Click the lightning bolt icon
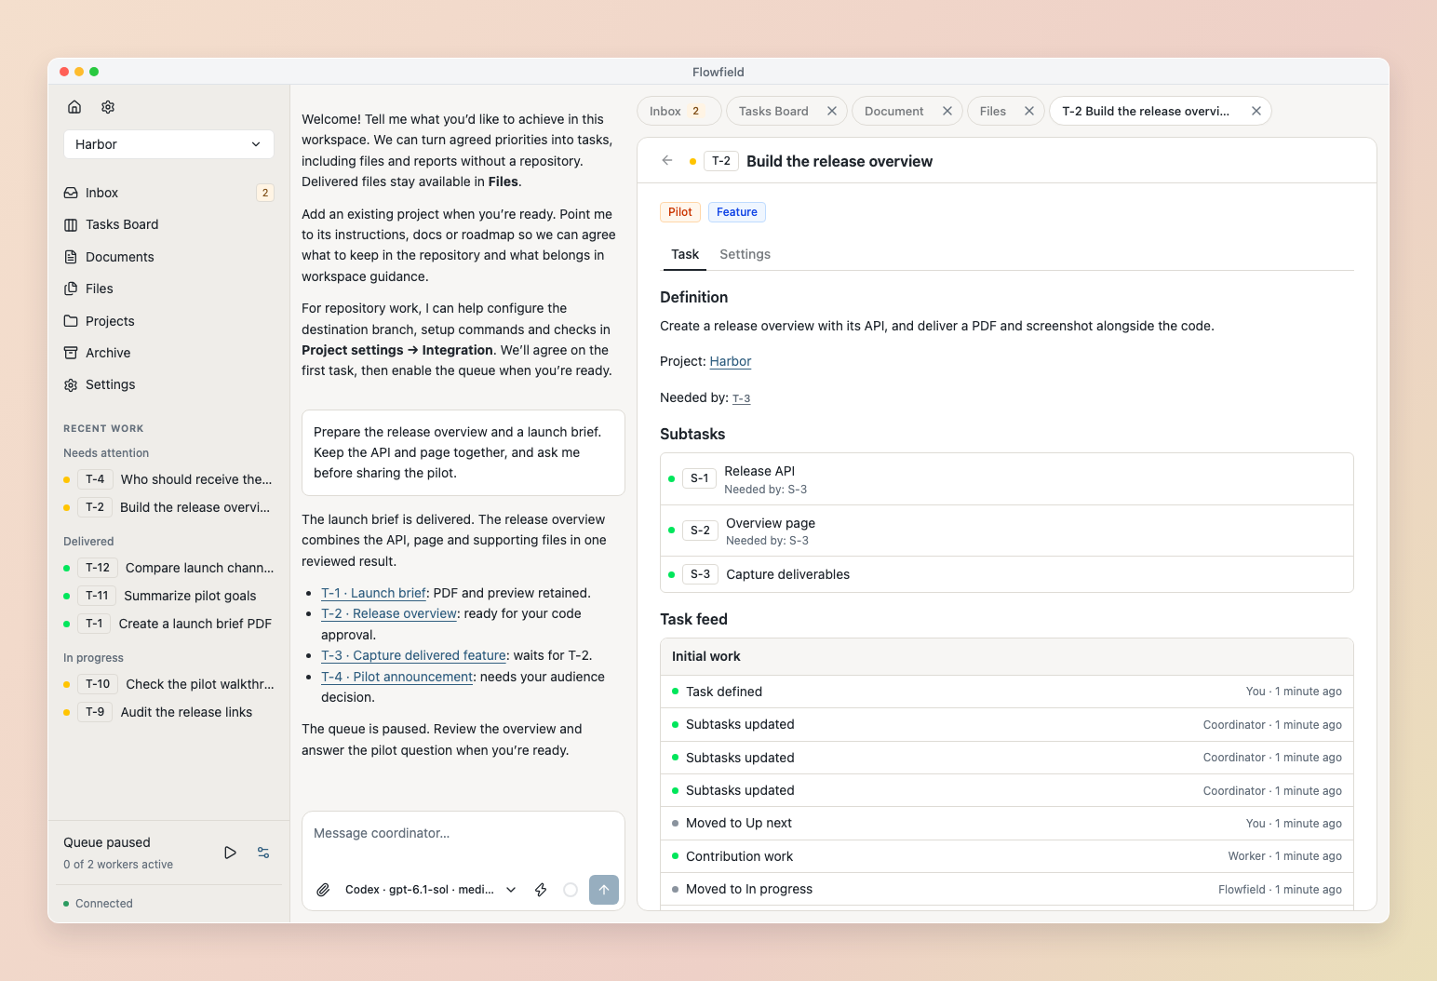Image resolution: width=1437 pixels, height=981 pixels. click(541, 890)
